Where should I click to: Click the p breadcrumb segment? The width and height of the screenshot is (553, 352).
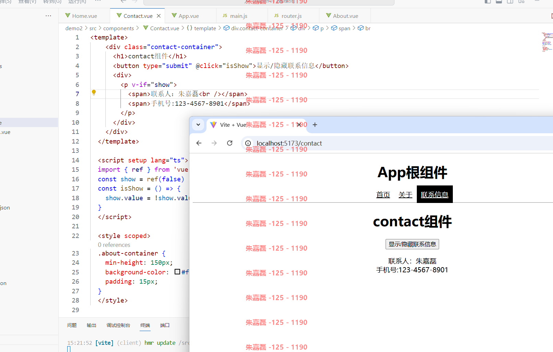322,28
